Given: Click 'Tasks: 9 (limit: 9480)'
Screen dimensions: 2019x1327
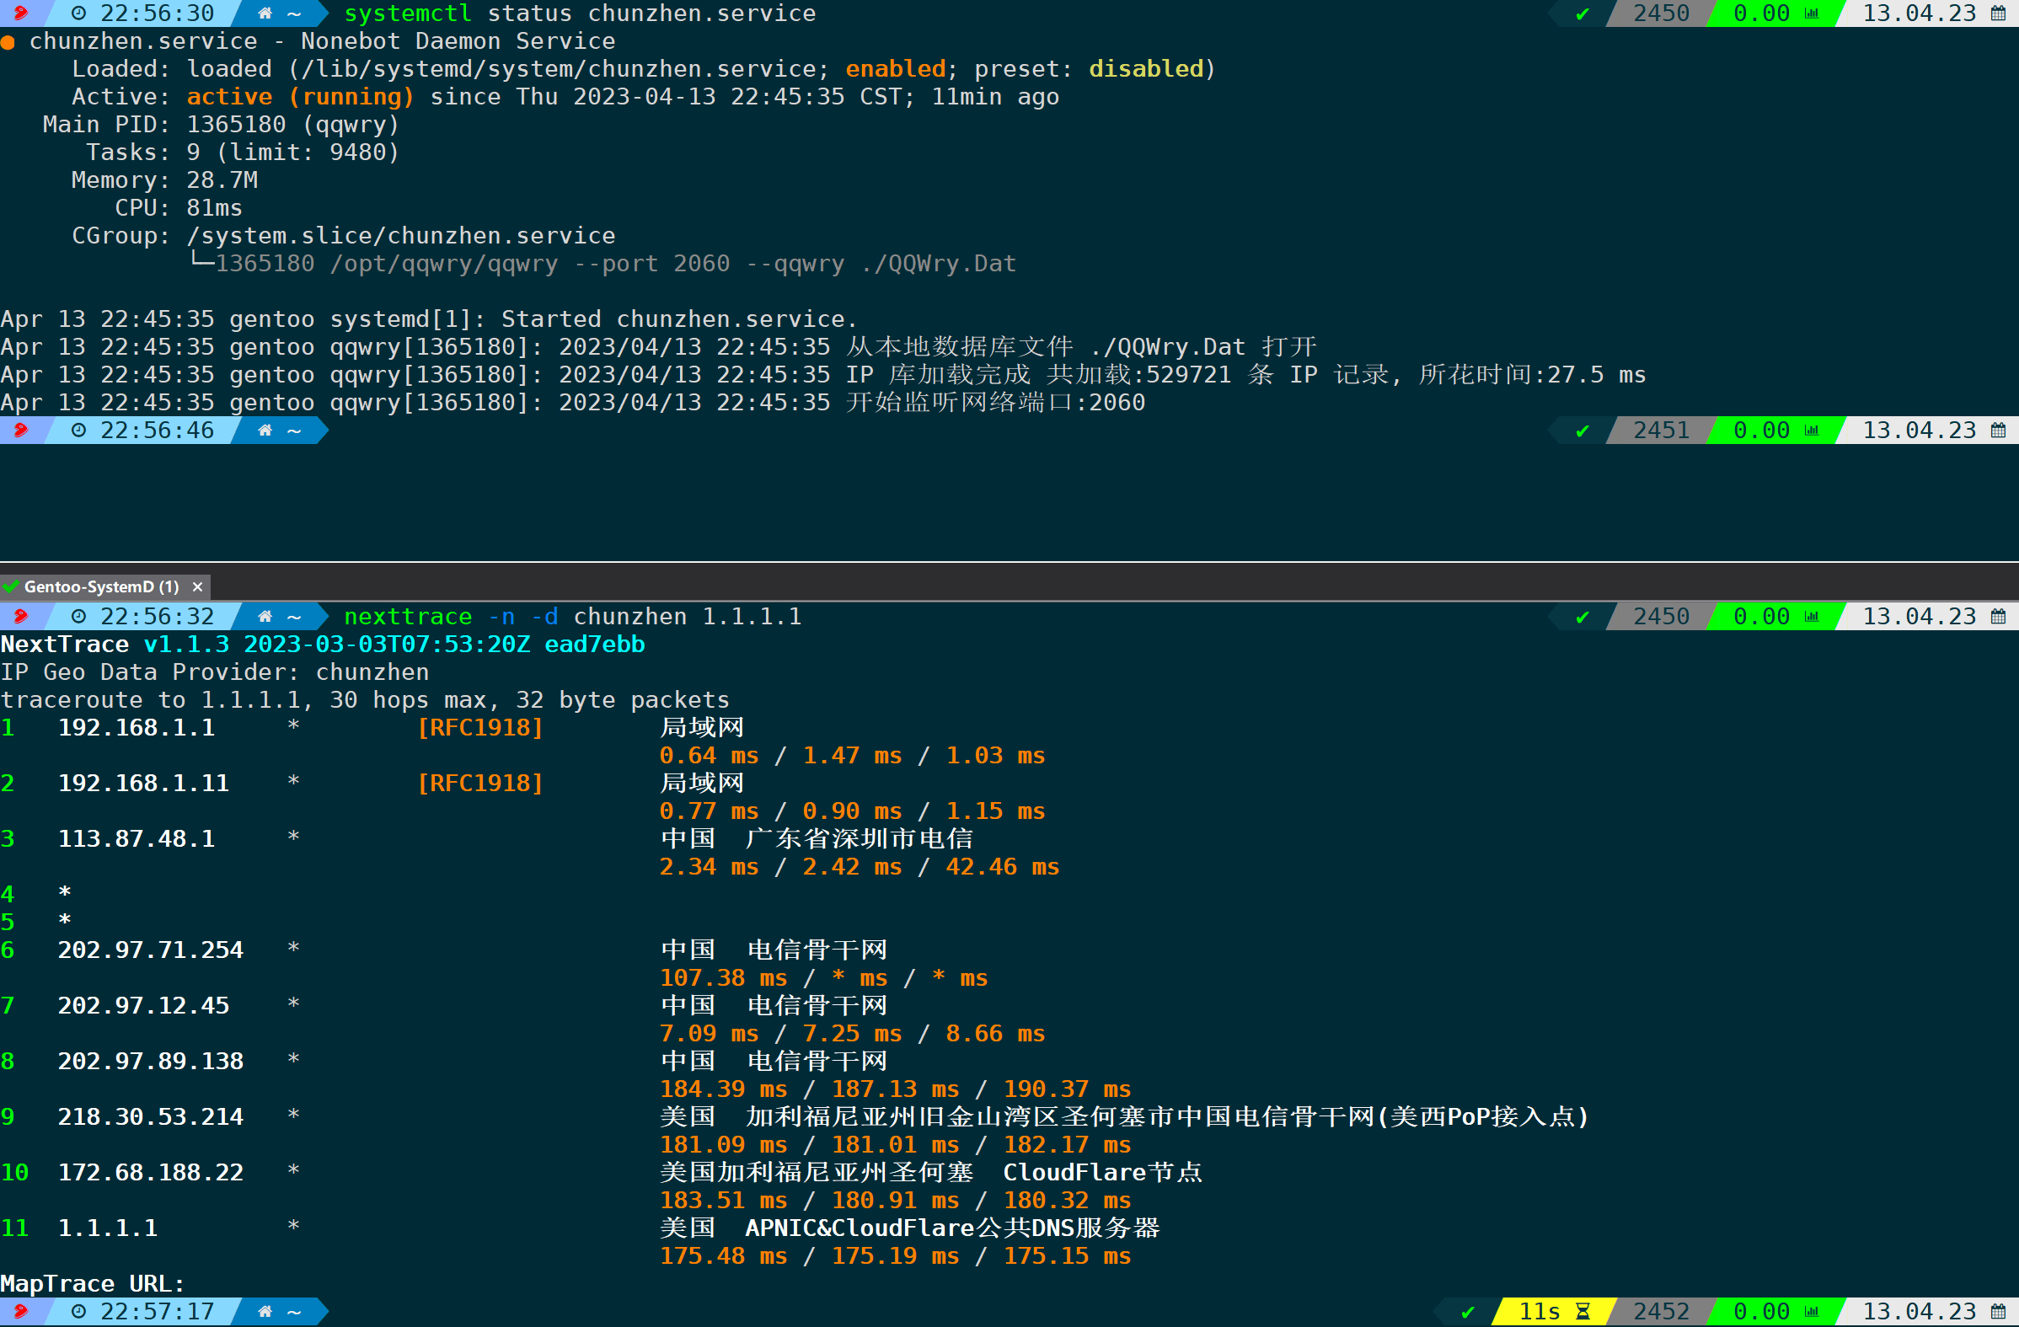Looking at the screenshot, I should [243, 152].
